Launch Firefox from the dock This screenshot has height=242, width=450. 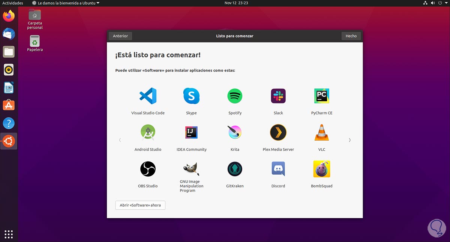[x=9, y=16]
